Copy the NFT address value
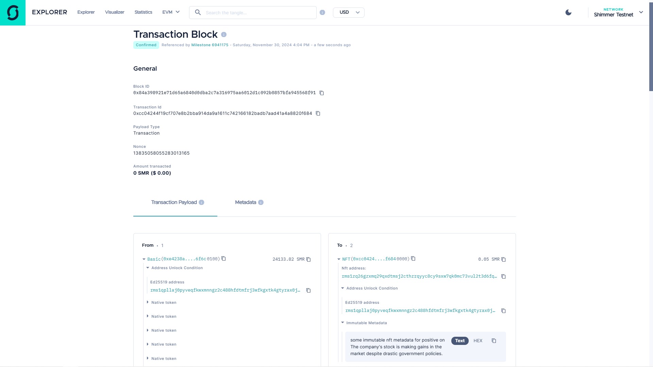 point(503,277)
